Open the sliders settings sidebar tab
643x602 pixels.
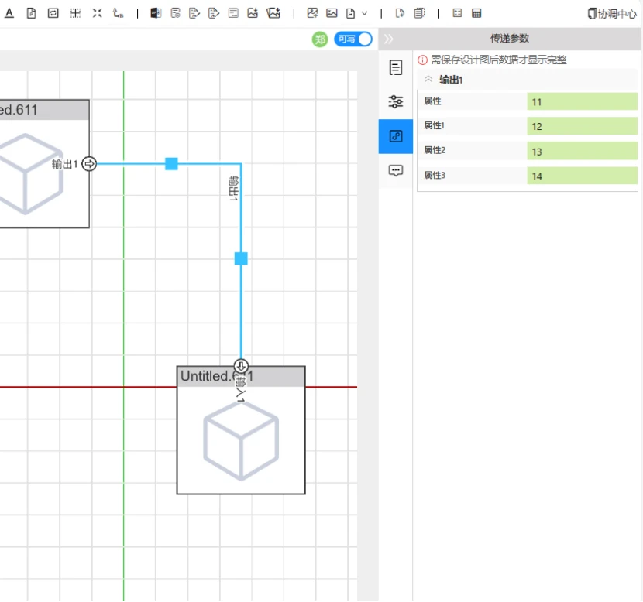tap(396, 101)
